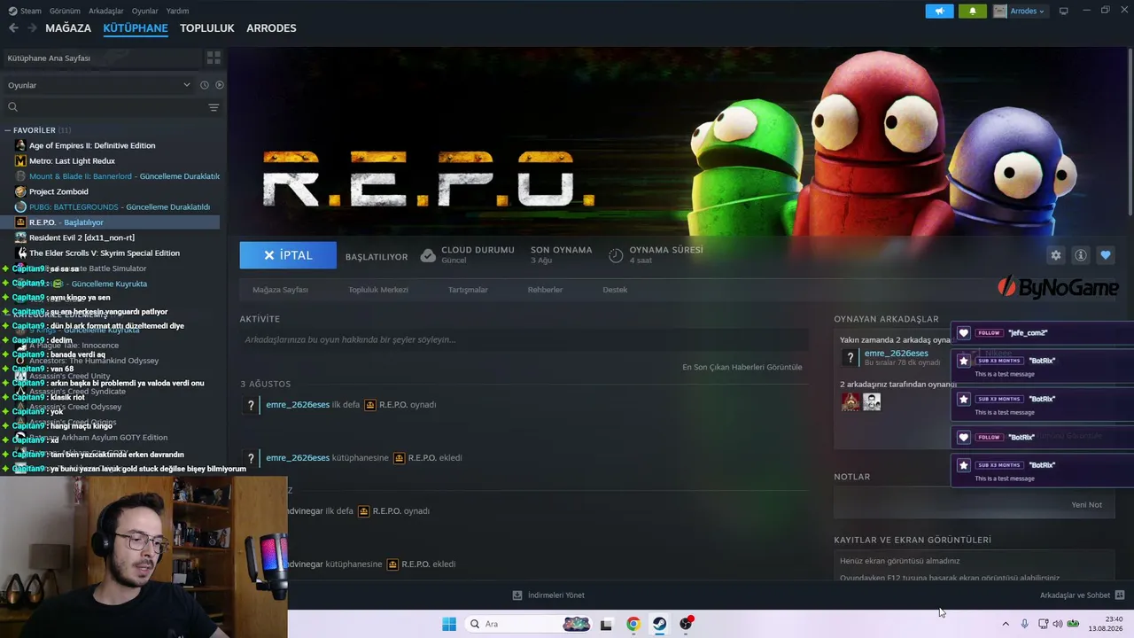Screen dimensions: 1134x638
Task: Select Age of Empires II: Definitive Edition
Action: pyautogui.click(x=92, y=145)
